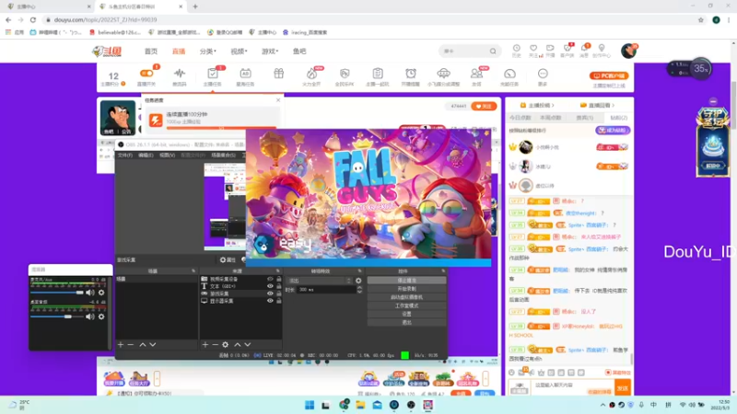Open the more (three dots) toolbar icon

pyautogui.click(x=543, y=74)
